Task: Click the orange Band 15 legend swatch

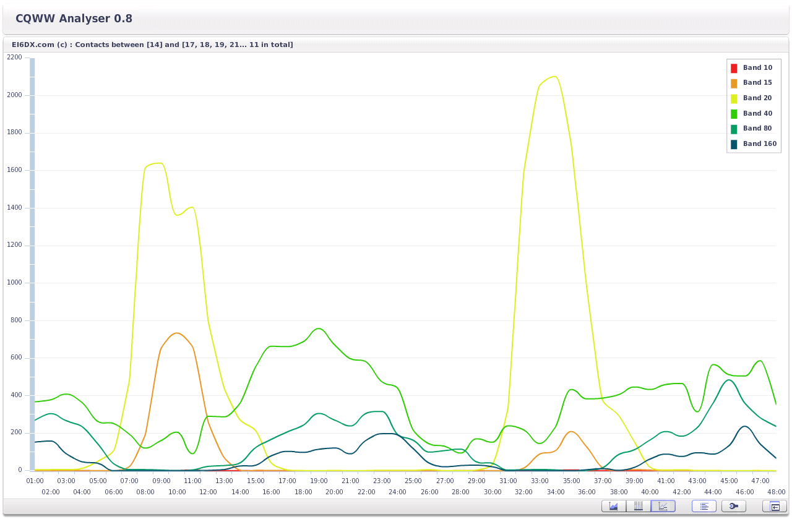Action: point(734,83)
